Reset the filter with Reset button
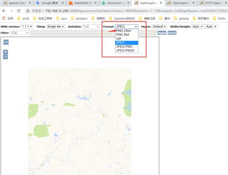This screenshot has width=228, height=175. point(172,33)
